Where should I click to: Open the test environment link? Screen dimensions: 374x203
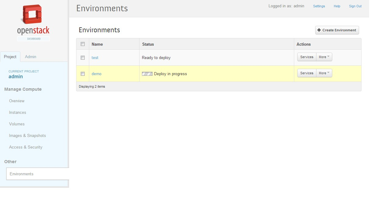point(95,58)
